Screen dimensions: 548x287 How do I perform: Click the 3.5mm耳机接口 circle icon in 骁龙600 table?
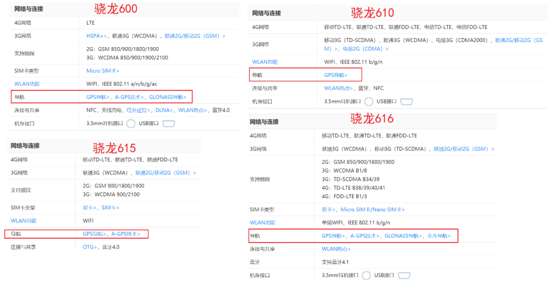(131, 124)
